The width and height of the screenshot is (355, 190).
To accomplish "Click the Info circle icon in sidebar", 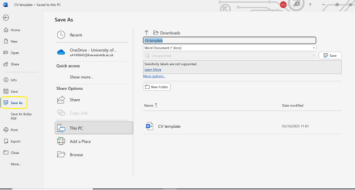I will pyautogui.click(x=6, y=80).
